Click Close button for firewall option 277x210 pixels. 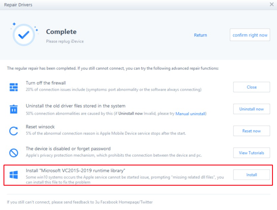pyautogui.click(x=252, y=87)
